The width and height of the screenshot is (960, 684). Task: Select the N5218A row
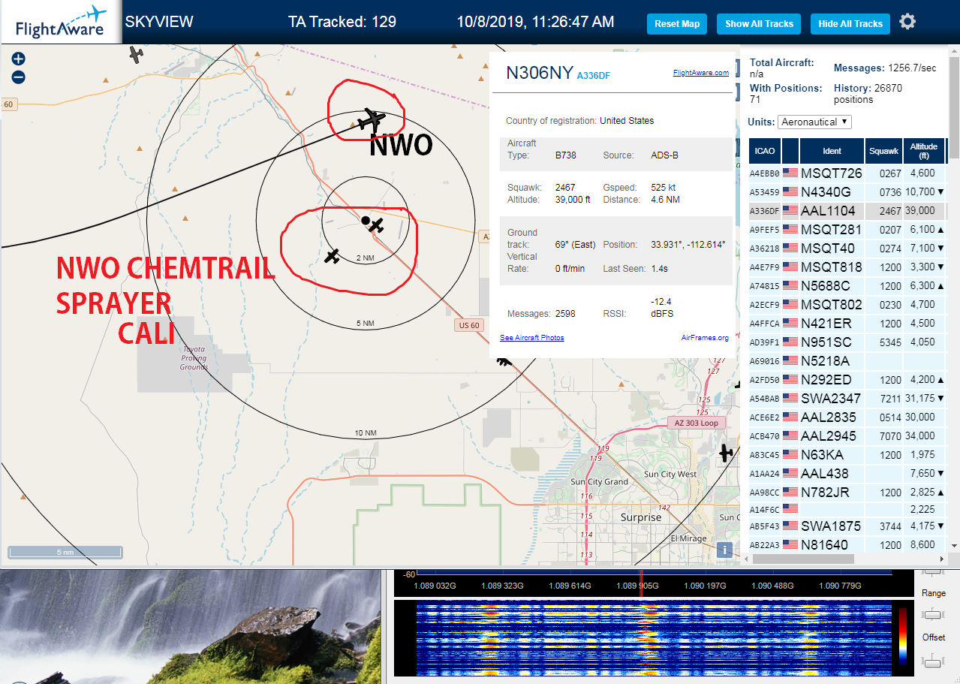point(847,361)
